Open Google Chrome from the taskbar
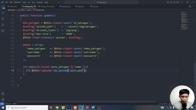Viewport: 196px width, 110px height. point(87,108)
